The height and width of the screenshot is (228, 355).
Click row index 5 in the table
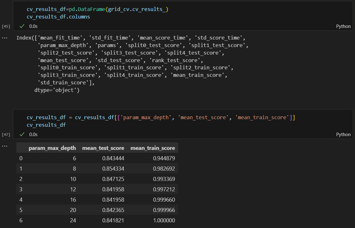tap(21, 210)
